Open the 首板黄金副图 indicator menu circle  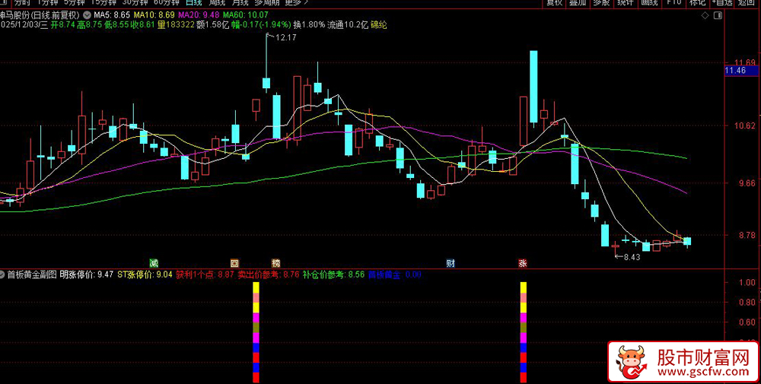(x=2, y=275)
